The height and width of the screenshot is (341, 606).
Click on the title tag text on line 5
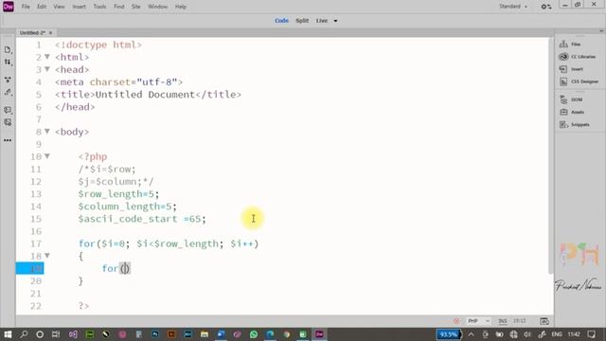[148, 95]
